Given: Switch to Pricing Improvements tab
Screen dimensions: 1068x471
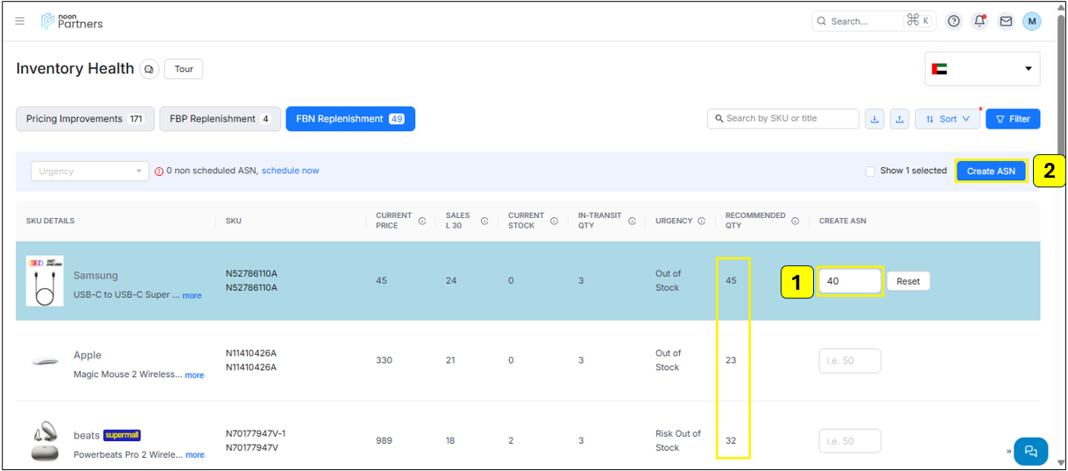Looking at the screenshot, I should [85, 119].
